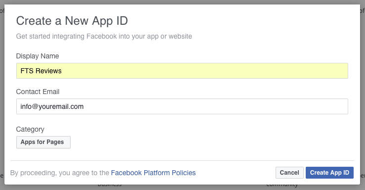The width and height of the screenshot is (365, 190).
Task: Cancel the new App ID dialog
Action: pos(289,173)
